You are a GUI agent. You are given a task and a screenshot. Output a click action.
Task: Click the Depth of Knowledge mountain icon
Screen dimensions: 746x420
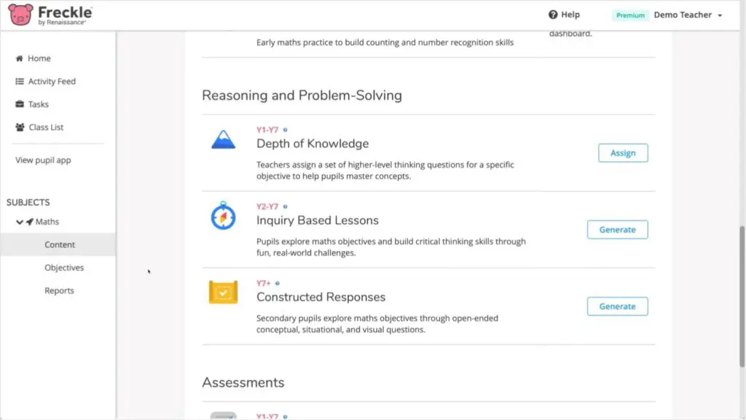pyautogui.click(x=223, y=139)
